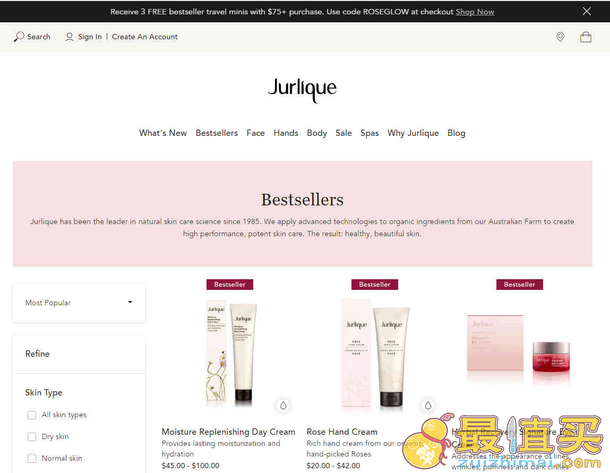Tick the All skin types checkbox
This screenshot has height=473, width=610.
[32, 415]
